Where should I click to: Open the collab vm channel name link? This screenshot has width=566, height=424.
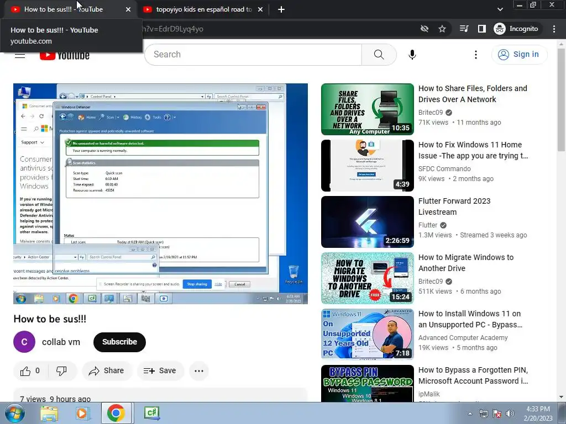point(61,342)
